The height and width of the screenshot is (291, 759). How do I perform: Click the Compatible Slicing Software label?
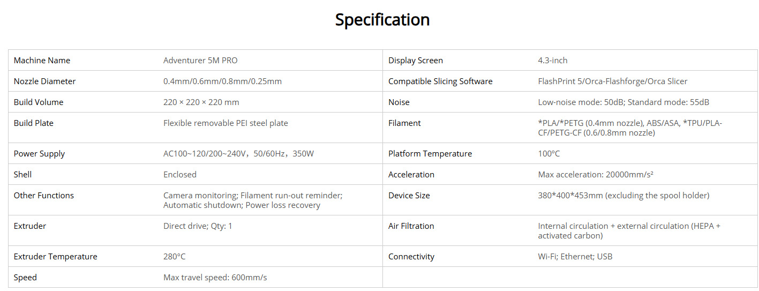[x=440, y=81]
